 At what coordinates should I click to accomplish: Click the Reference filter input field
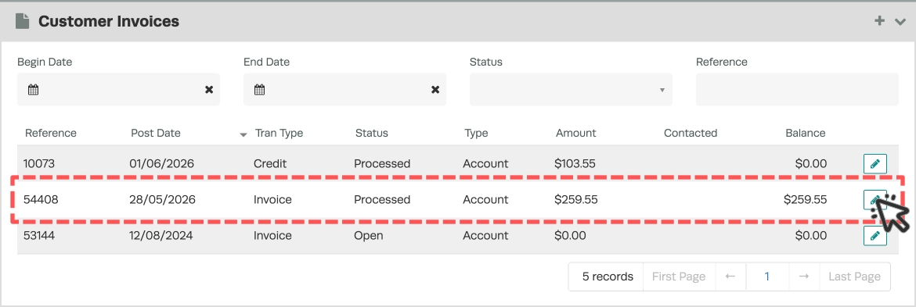pos(797,90)
